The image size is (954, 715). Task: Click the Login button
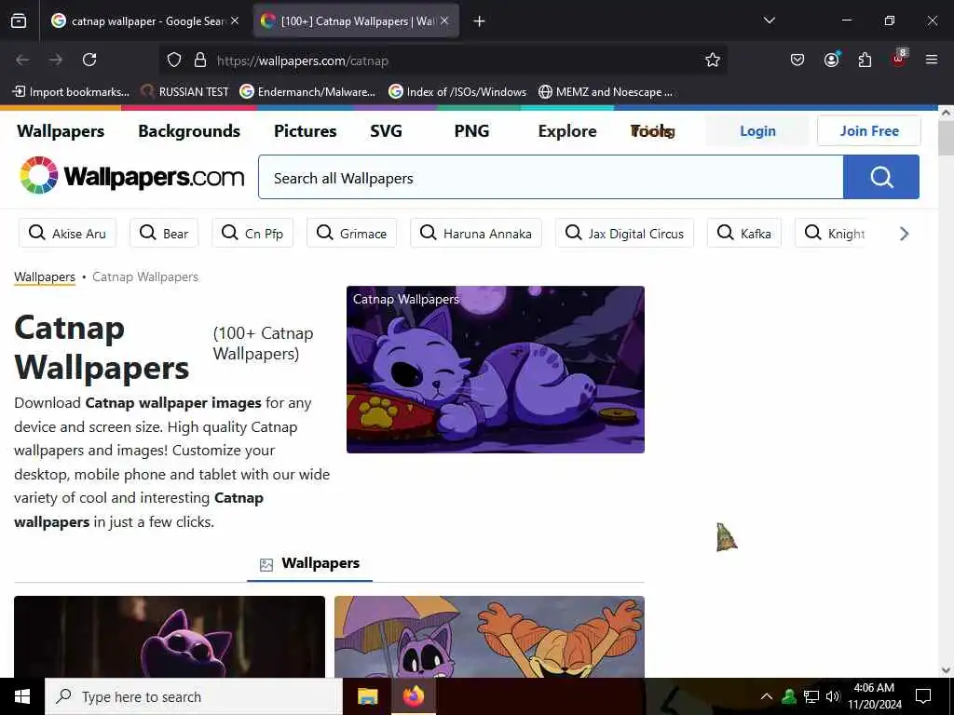(x=757, y=130)
